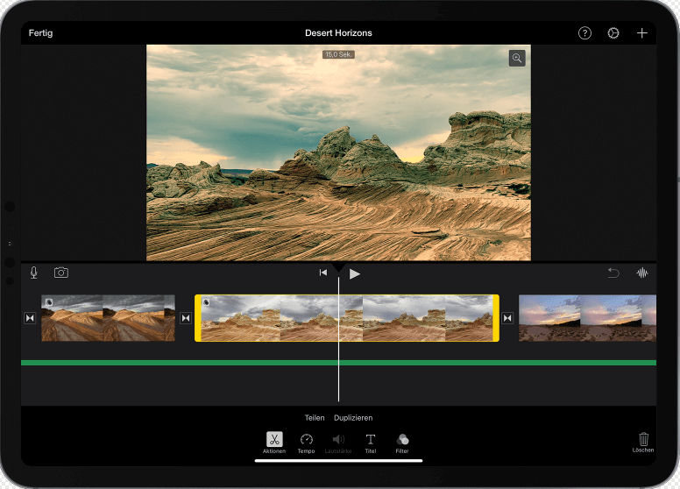The width and height of the screenshot is (680, 489).
Task: Delete clip with Löschen trash icon
Action: [x=643, y=440]
